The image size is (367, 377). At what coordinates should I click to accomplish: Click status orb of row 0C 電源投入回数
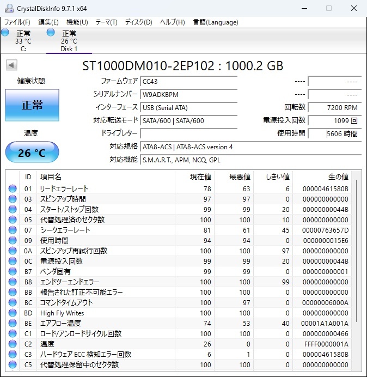(x=13, y=261)
